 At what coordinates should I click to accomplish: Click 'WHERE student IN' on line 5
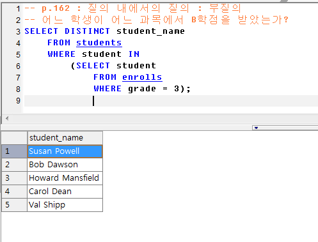pyautogui.click(x=93, y=54)
